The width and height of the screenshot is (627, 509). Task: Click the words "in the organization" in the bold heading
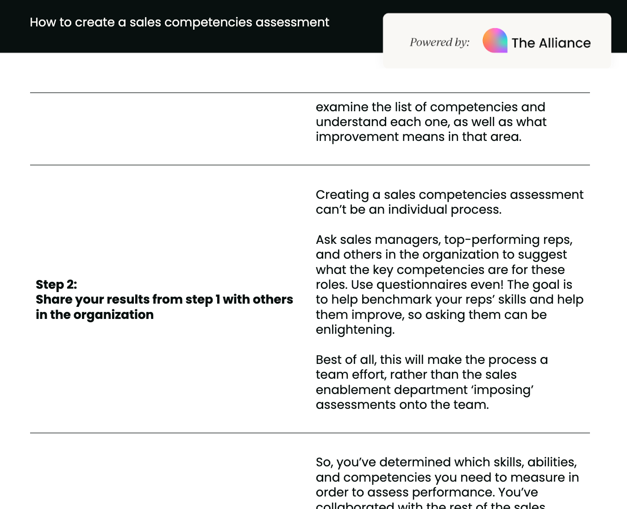[x=94, y=315]
